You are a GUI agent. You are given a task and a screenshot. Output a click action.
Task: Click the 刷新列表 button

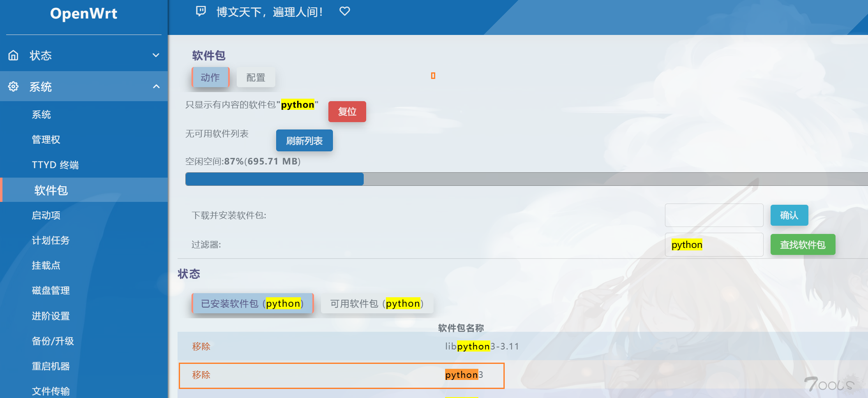pos(304,140)
